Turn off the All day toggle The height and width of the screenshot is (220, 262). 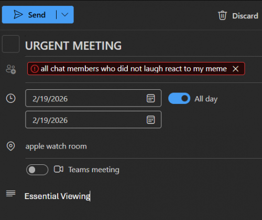(179, 98)
